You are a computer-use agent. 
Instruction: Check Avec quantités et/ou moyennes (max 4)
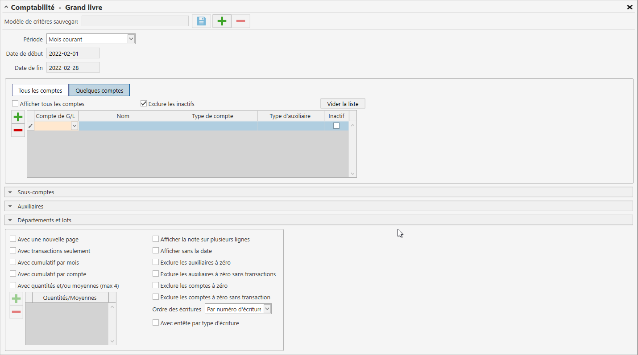point(13,286)
